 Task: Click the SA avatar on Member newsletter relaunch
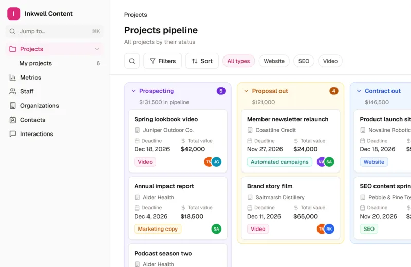329,162
